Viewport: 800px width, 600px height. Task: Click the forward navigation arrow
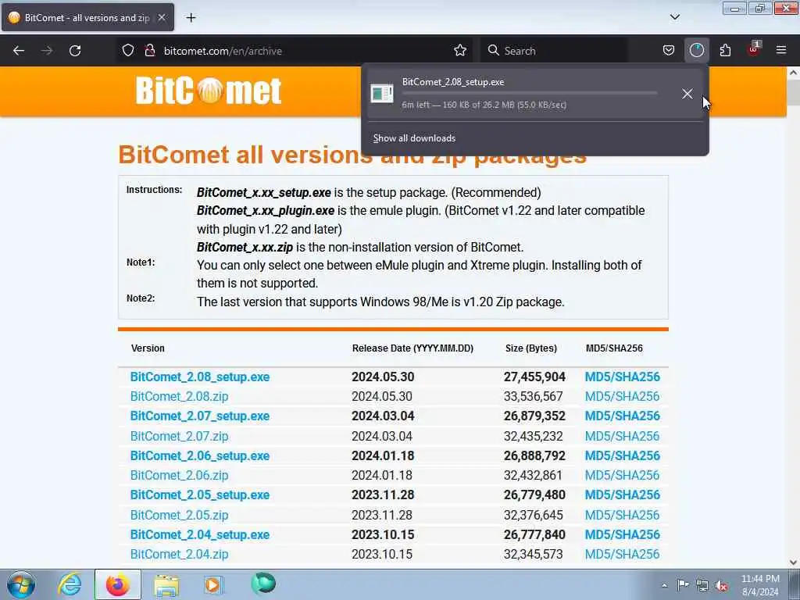tap(47, 51)
